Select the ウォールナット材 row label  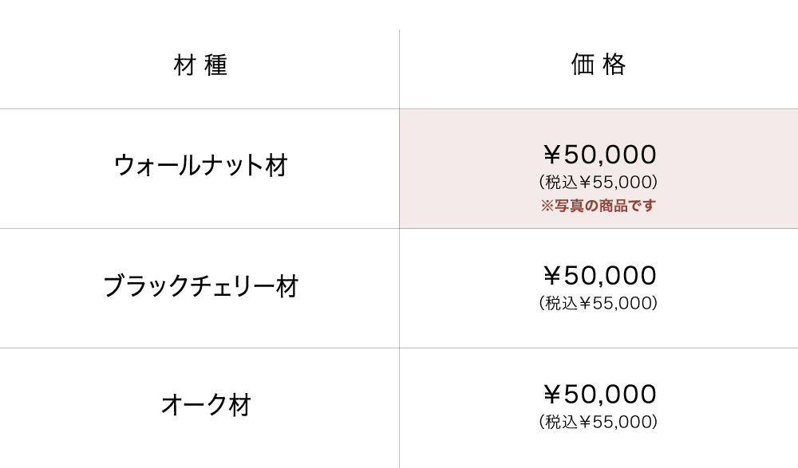click(x=200, y=166)
